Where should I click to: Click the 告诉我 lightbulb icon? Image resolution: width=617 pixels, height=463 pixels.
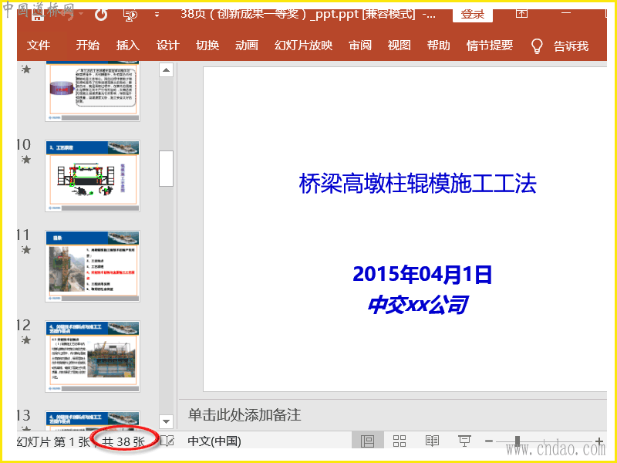[537, 46]
